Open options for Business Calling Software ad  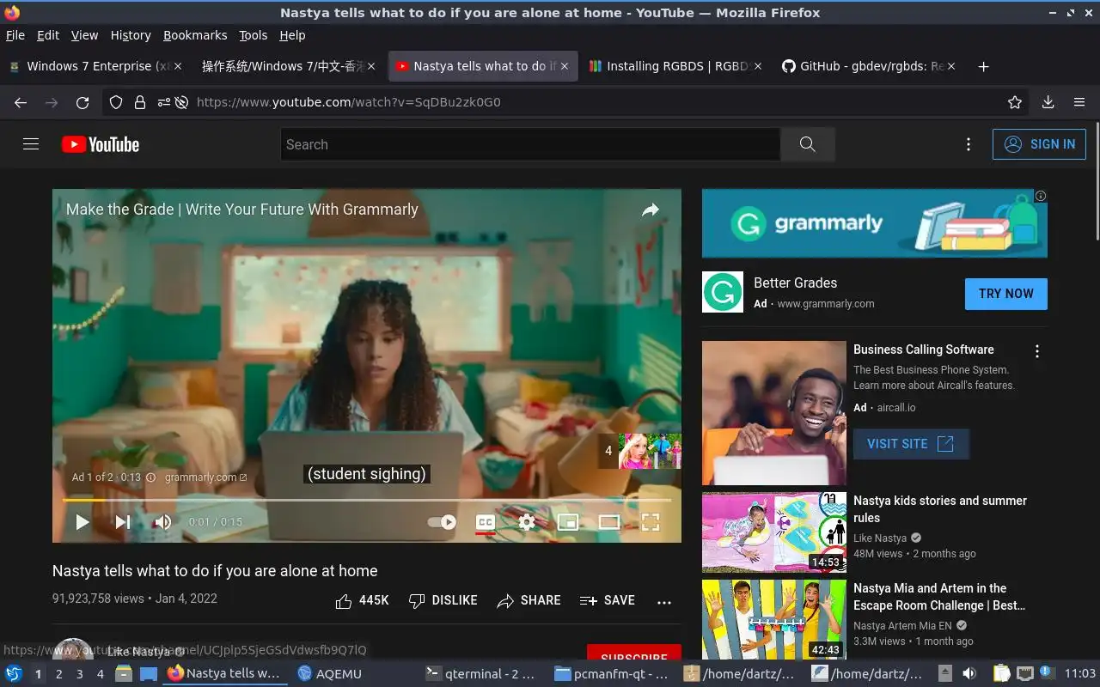click(x=1037, y=351)
